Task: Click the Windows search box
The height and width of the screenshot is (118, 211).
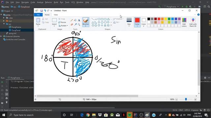Action: pyautogui.click(x=34, y=115)
